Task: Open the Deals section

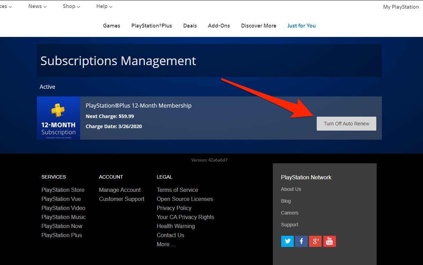Action: (190, 25)
